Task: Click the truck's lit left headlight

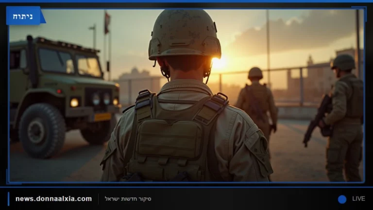Action: click(x=74, y=103)
